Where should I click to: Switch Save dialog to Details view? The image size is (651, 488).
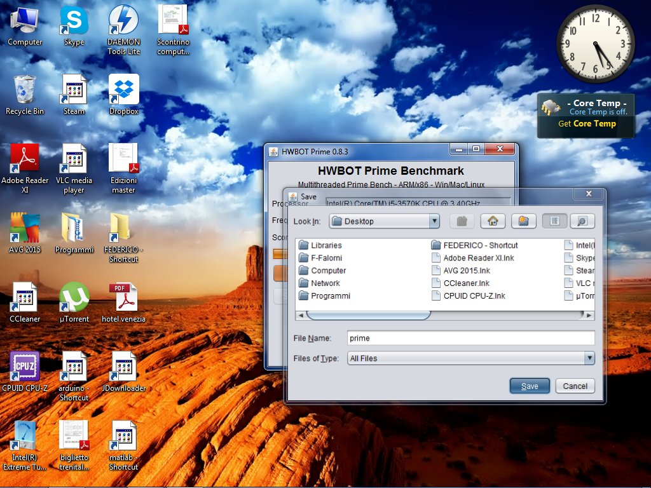(582, 221)
